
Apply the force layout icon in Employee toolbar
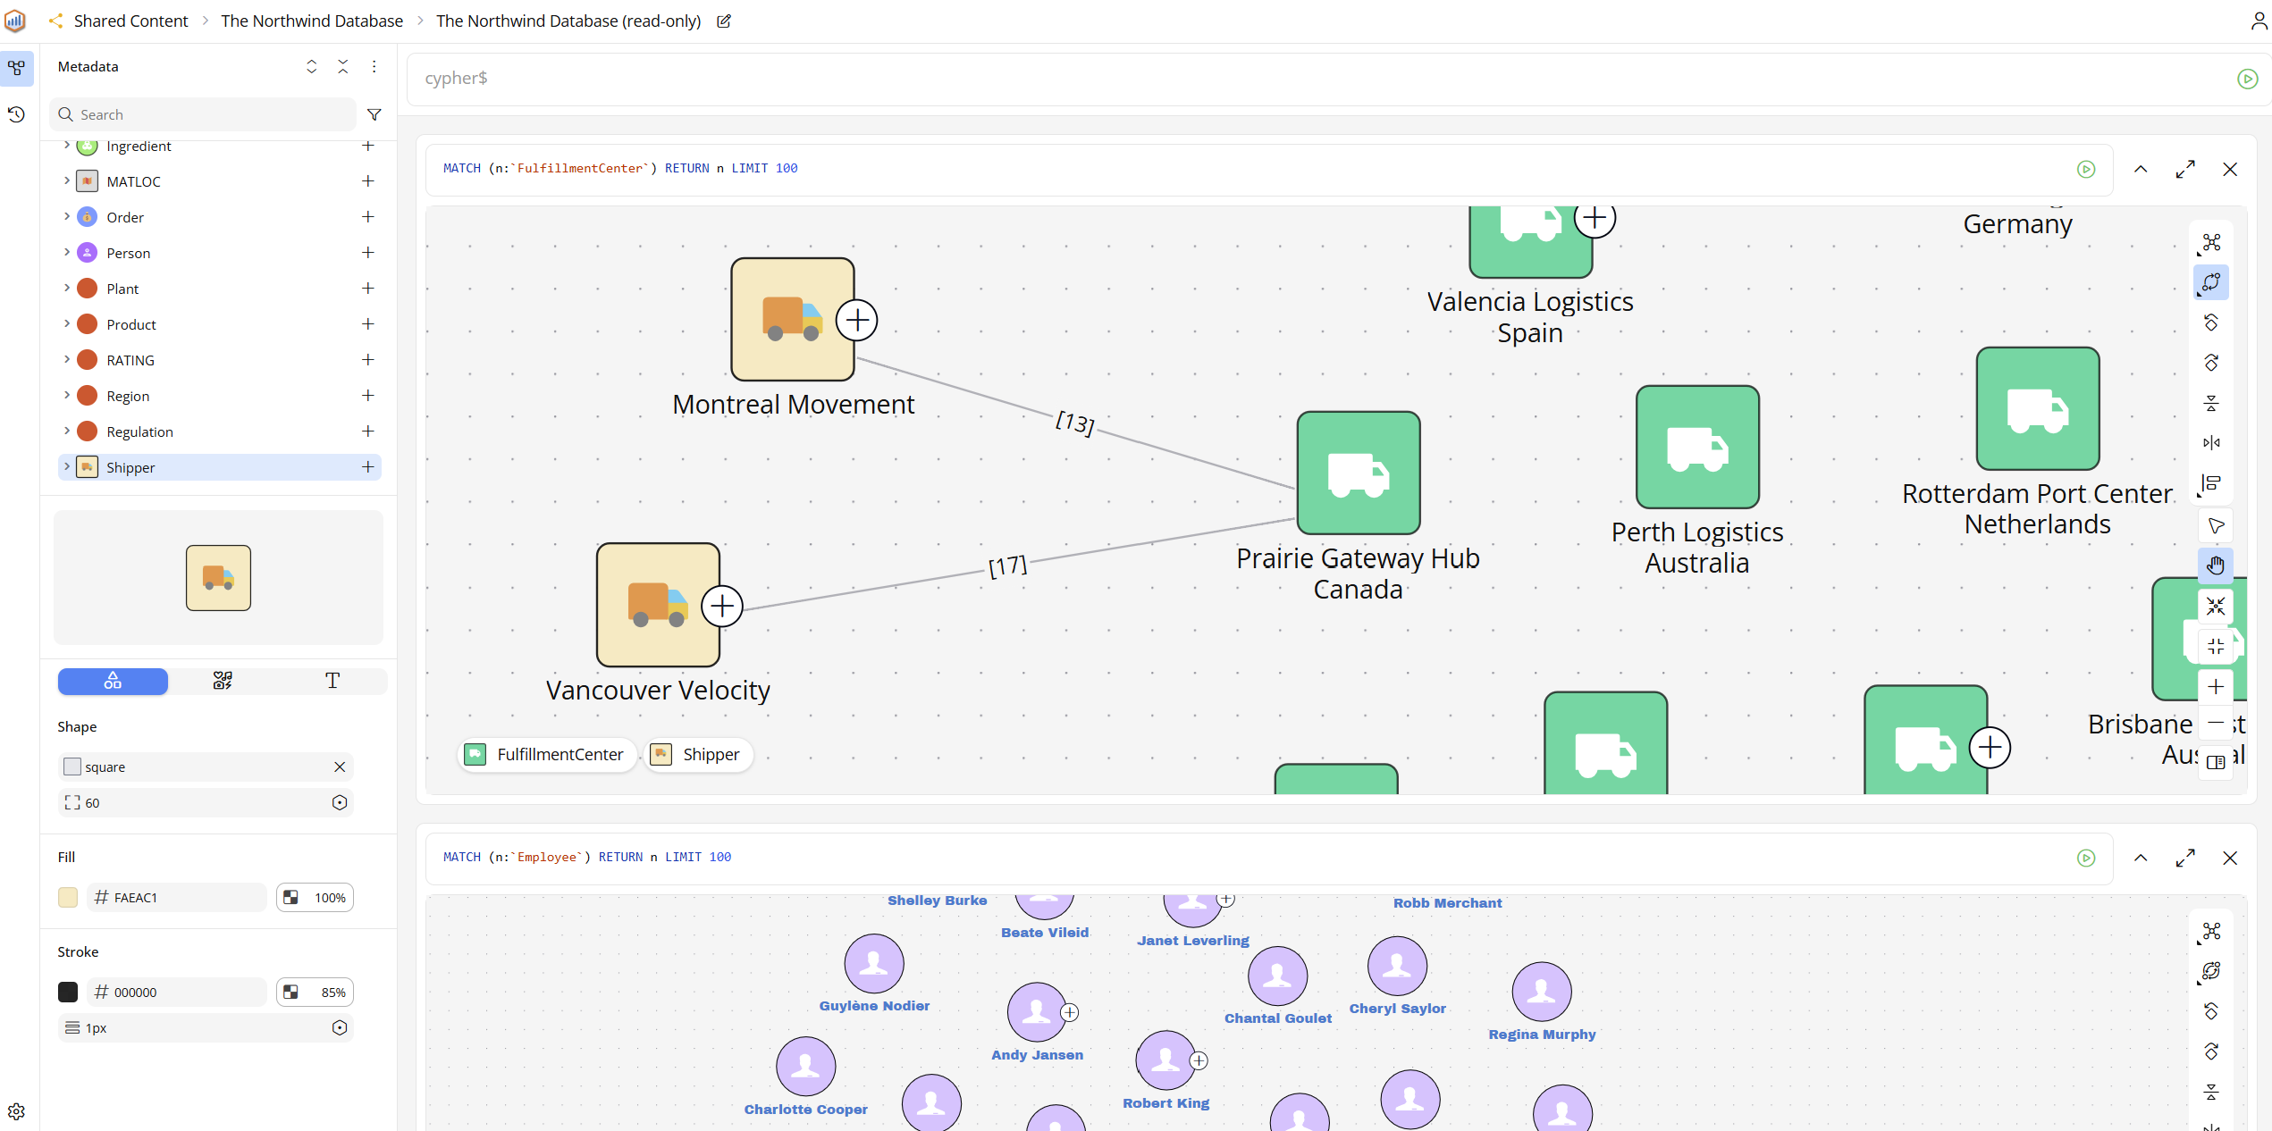[2211, 931]
